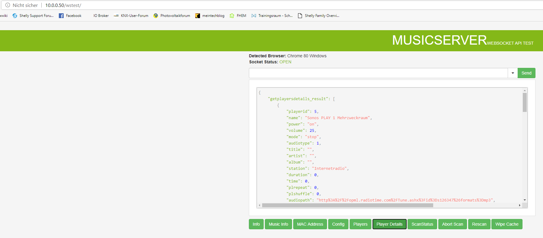Expand the command dropdown next to Send
Viewport: 543px width, 238px height.
[513, 73]
